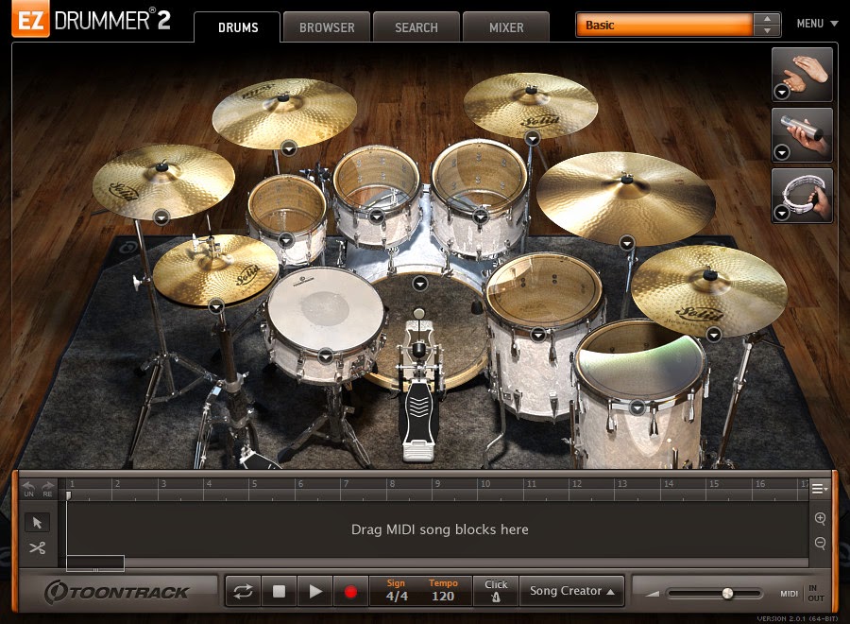Stop playback
This screenshot has width=850, height=624.
coord(279,591)
